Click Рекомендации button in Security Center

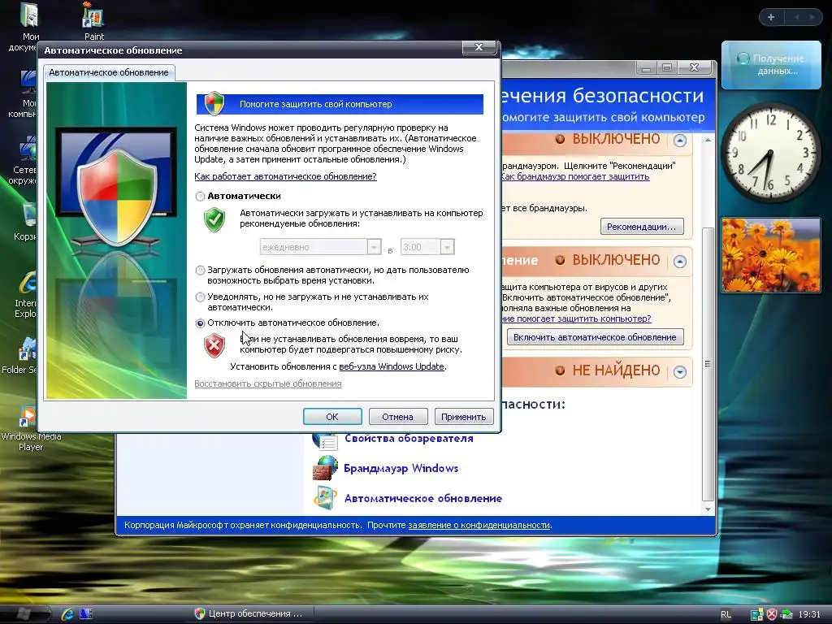(x=642, y=227)
